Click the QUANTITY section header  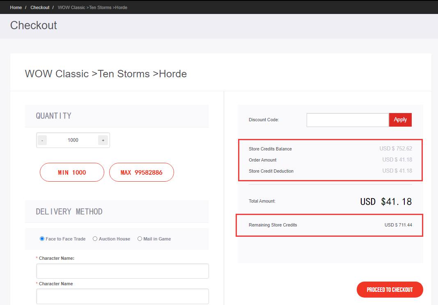pos(54,116)
